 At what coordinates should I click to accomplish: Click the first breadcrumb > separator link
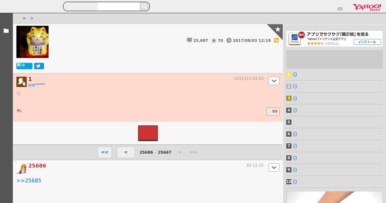(24, 18)
